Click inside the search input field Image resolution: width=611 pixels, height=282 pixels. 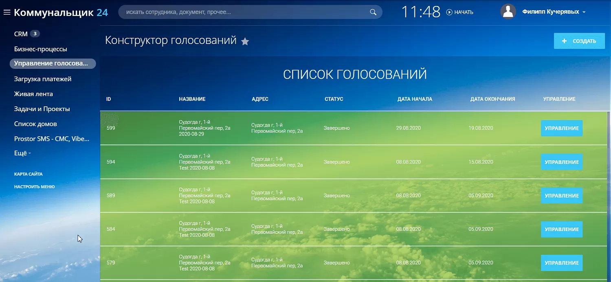(244, 12)
